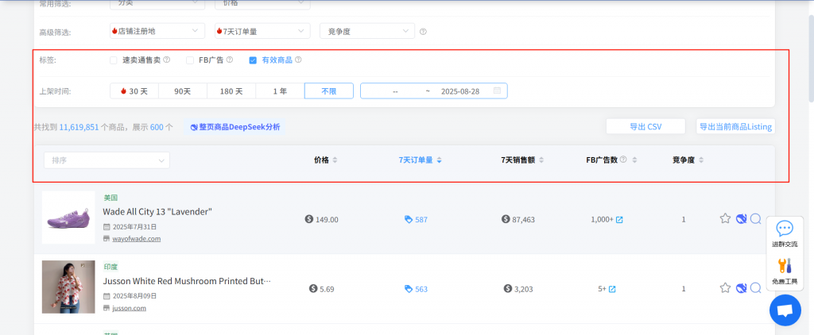Click the 2025年7月31日 listing date
The image size is (814, 335).
(134, 226)
